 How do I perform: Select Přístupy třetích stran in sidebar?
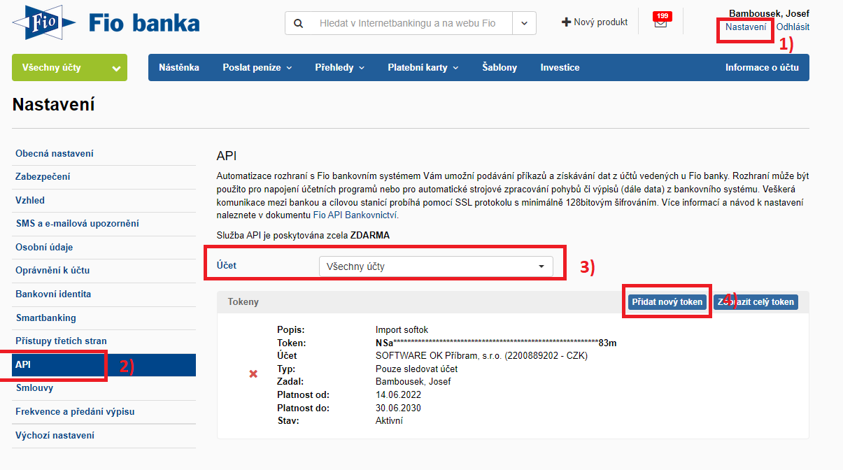(61, 341)
